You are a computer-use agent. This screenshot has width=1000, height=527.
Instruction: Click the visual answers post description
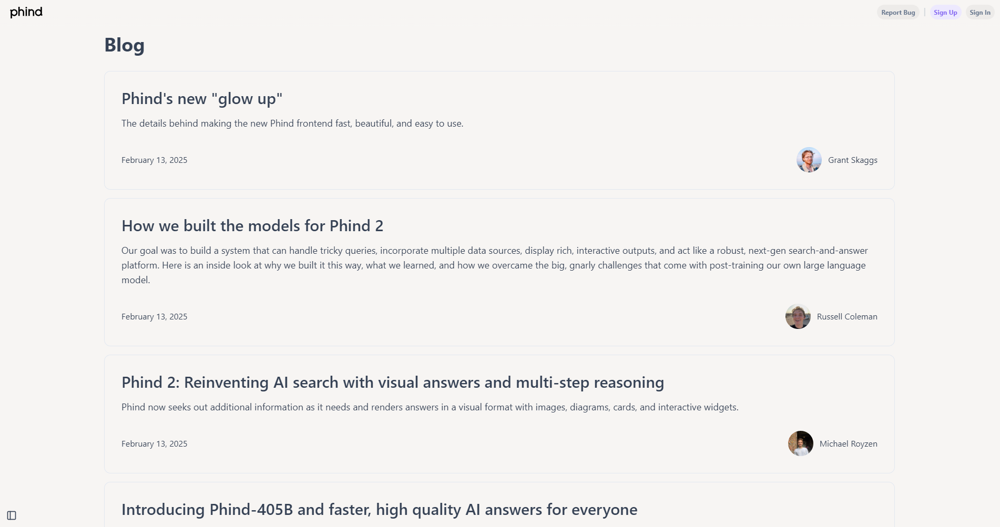coord(430,407)
